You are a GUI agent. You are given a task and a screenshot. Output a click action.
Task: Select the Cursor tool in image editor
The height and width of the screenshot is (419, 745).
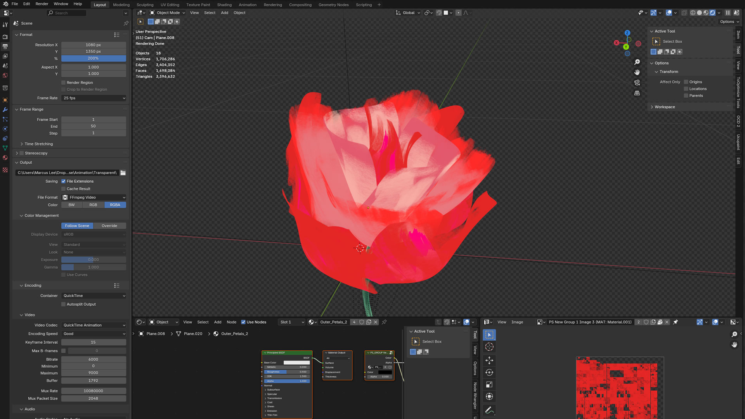[x=489, y=347]
